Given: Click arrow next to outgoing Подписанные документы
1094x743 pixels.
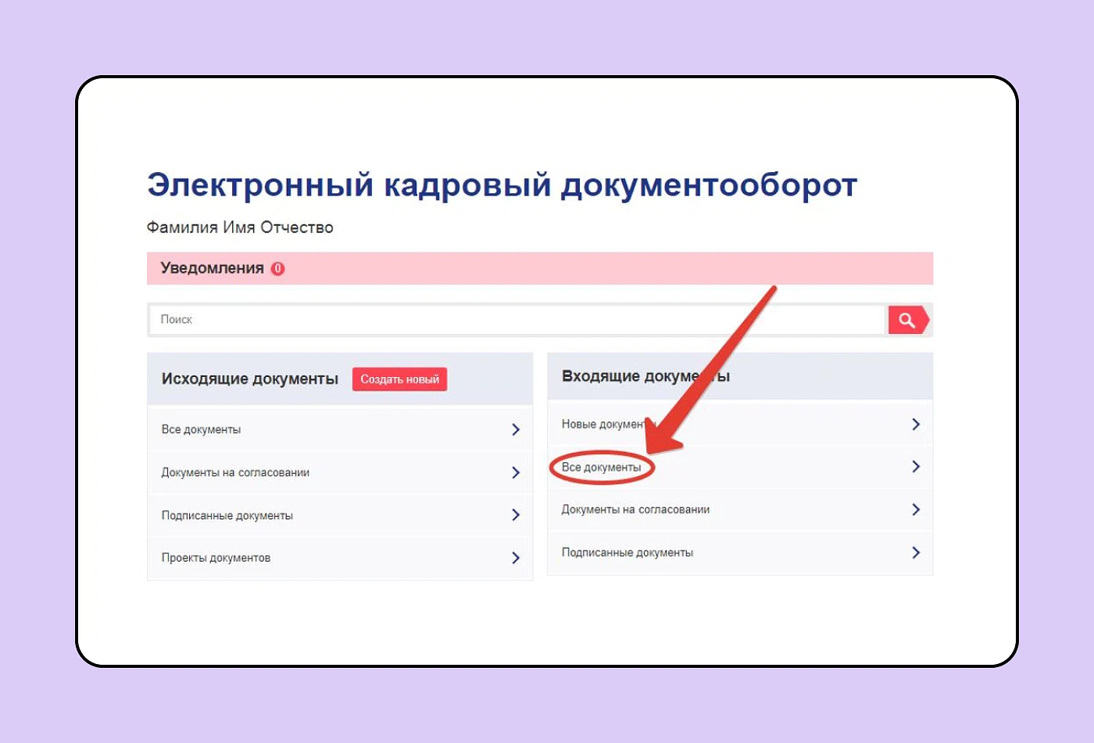Looking at the screenshot, I should (x=516, y=515).
